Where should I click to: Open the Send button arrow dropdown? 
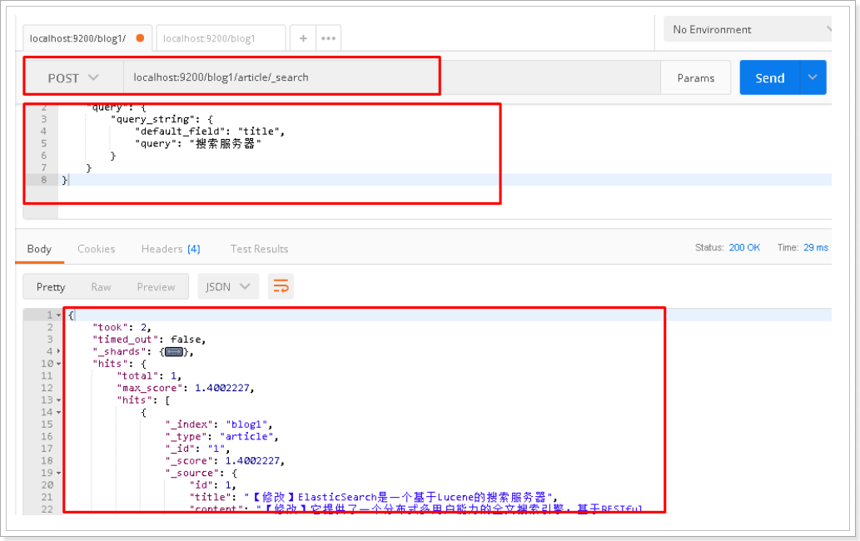(813, 77)
